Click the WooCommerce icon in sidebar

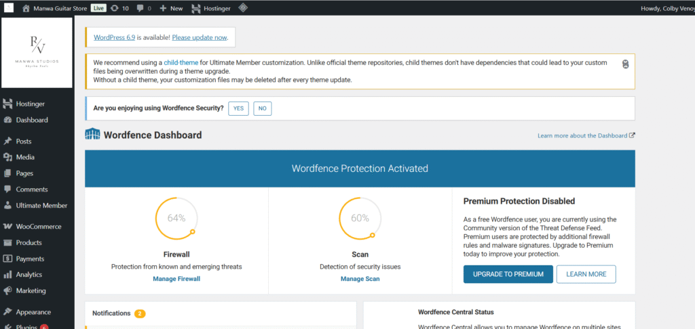[x=8, y=227]
